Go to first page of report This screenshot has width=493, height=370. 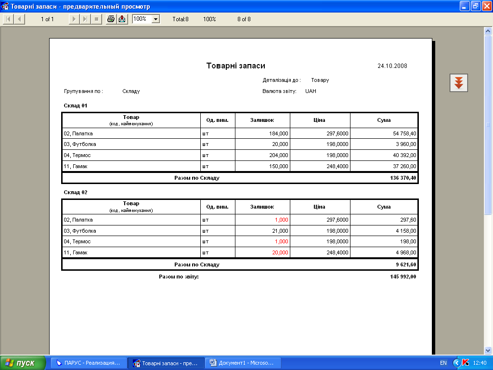point(8,19)
